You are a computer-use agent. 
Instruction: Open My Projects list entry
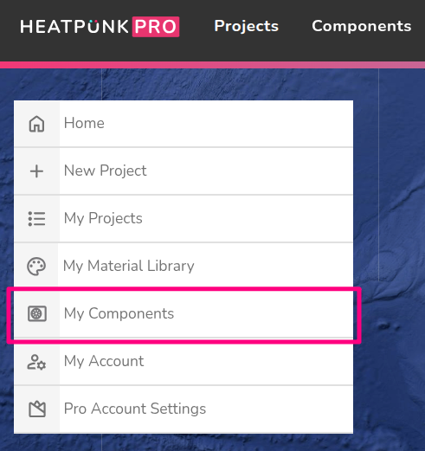click(184, 219)
